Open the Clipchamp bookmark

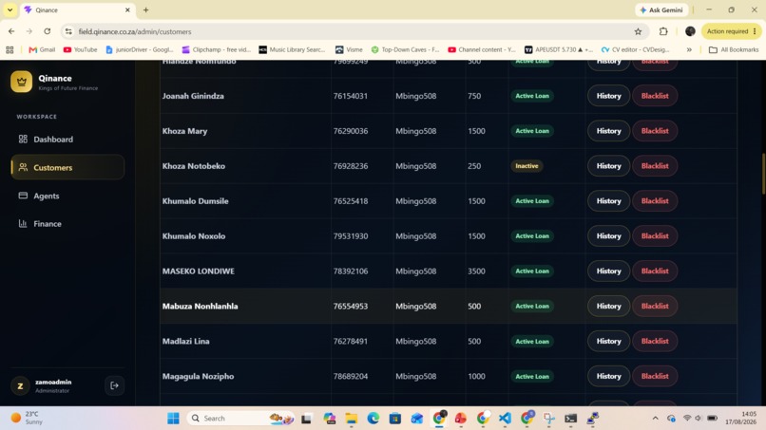[x=217, y=49]
